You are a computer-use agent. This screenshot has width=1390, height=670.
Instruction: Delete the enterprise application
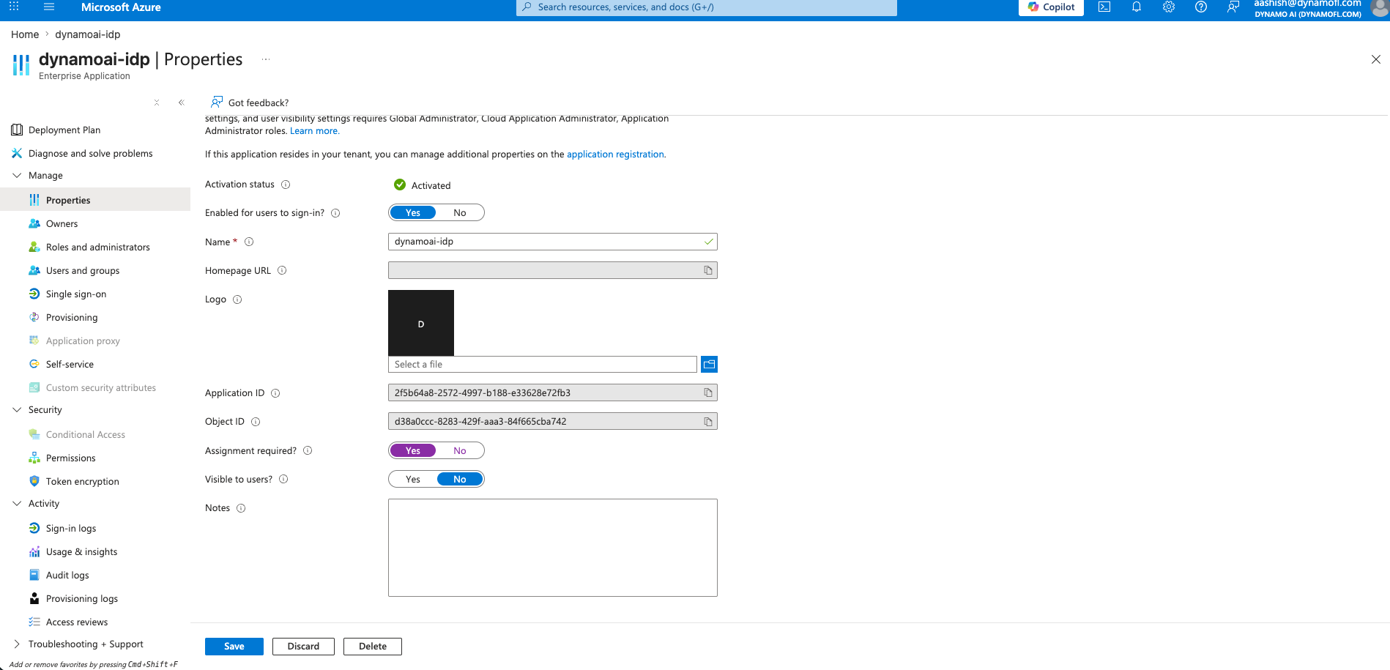373,647
